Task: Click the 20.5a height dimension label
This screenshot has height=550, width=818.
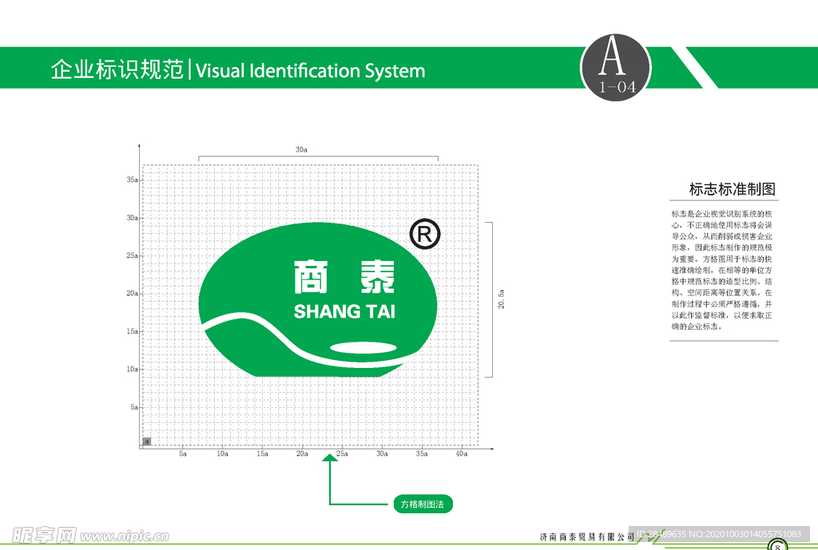Action: tap(501, 299)
